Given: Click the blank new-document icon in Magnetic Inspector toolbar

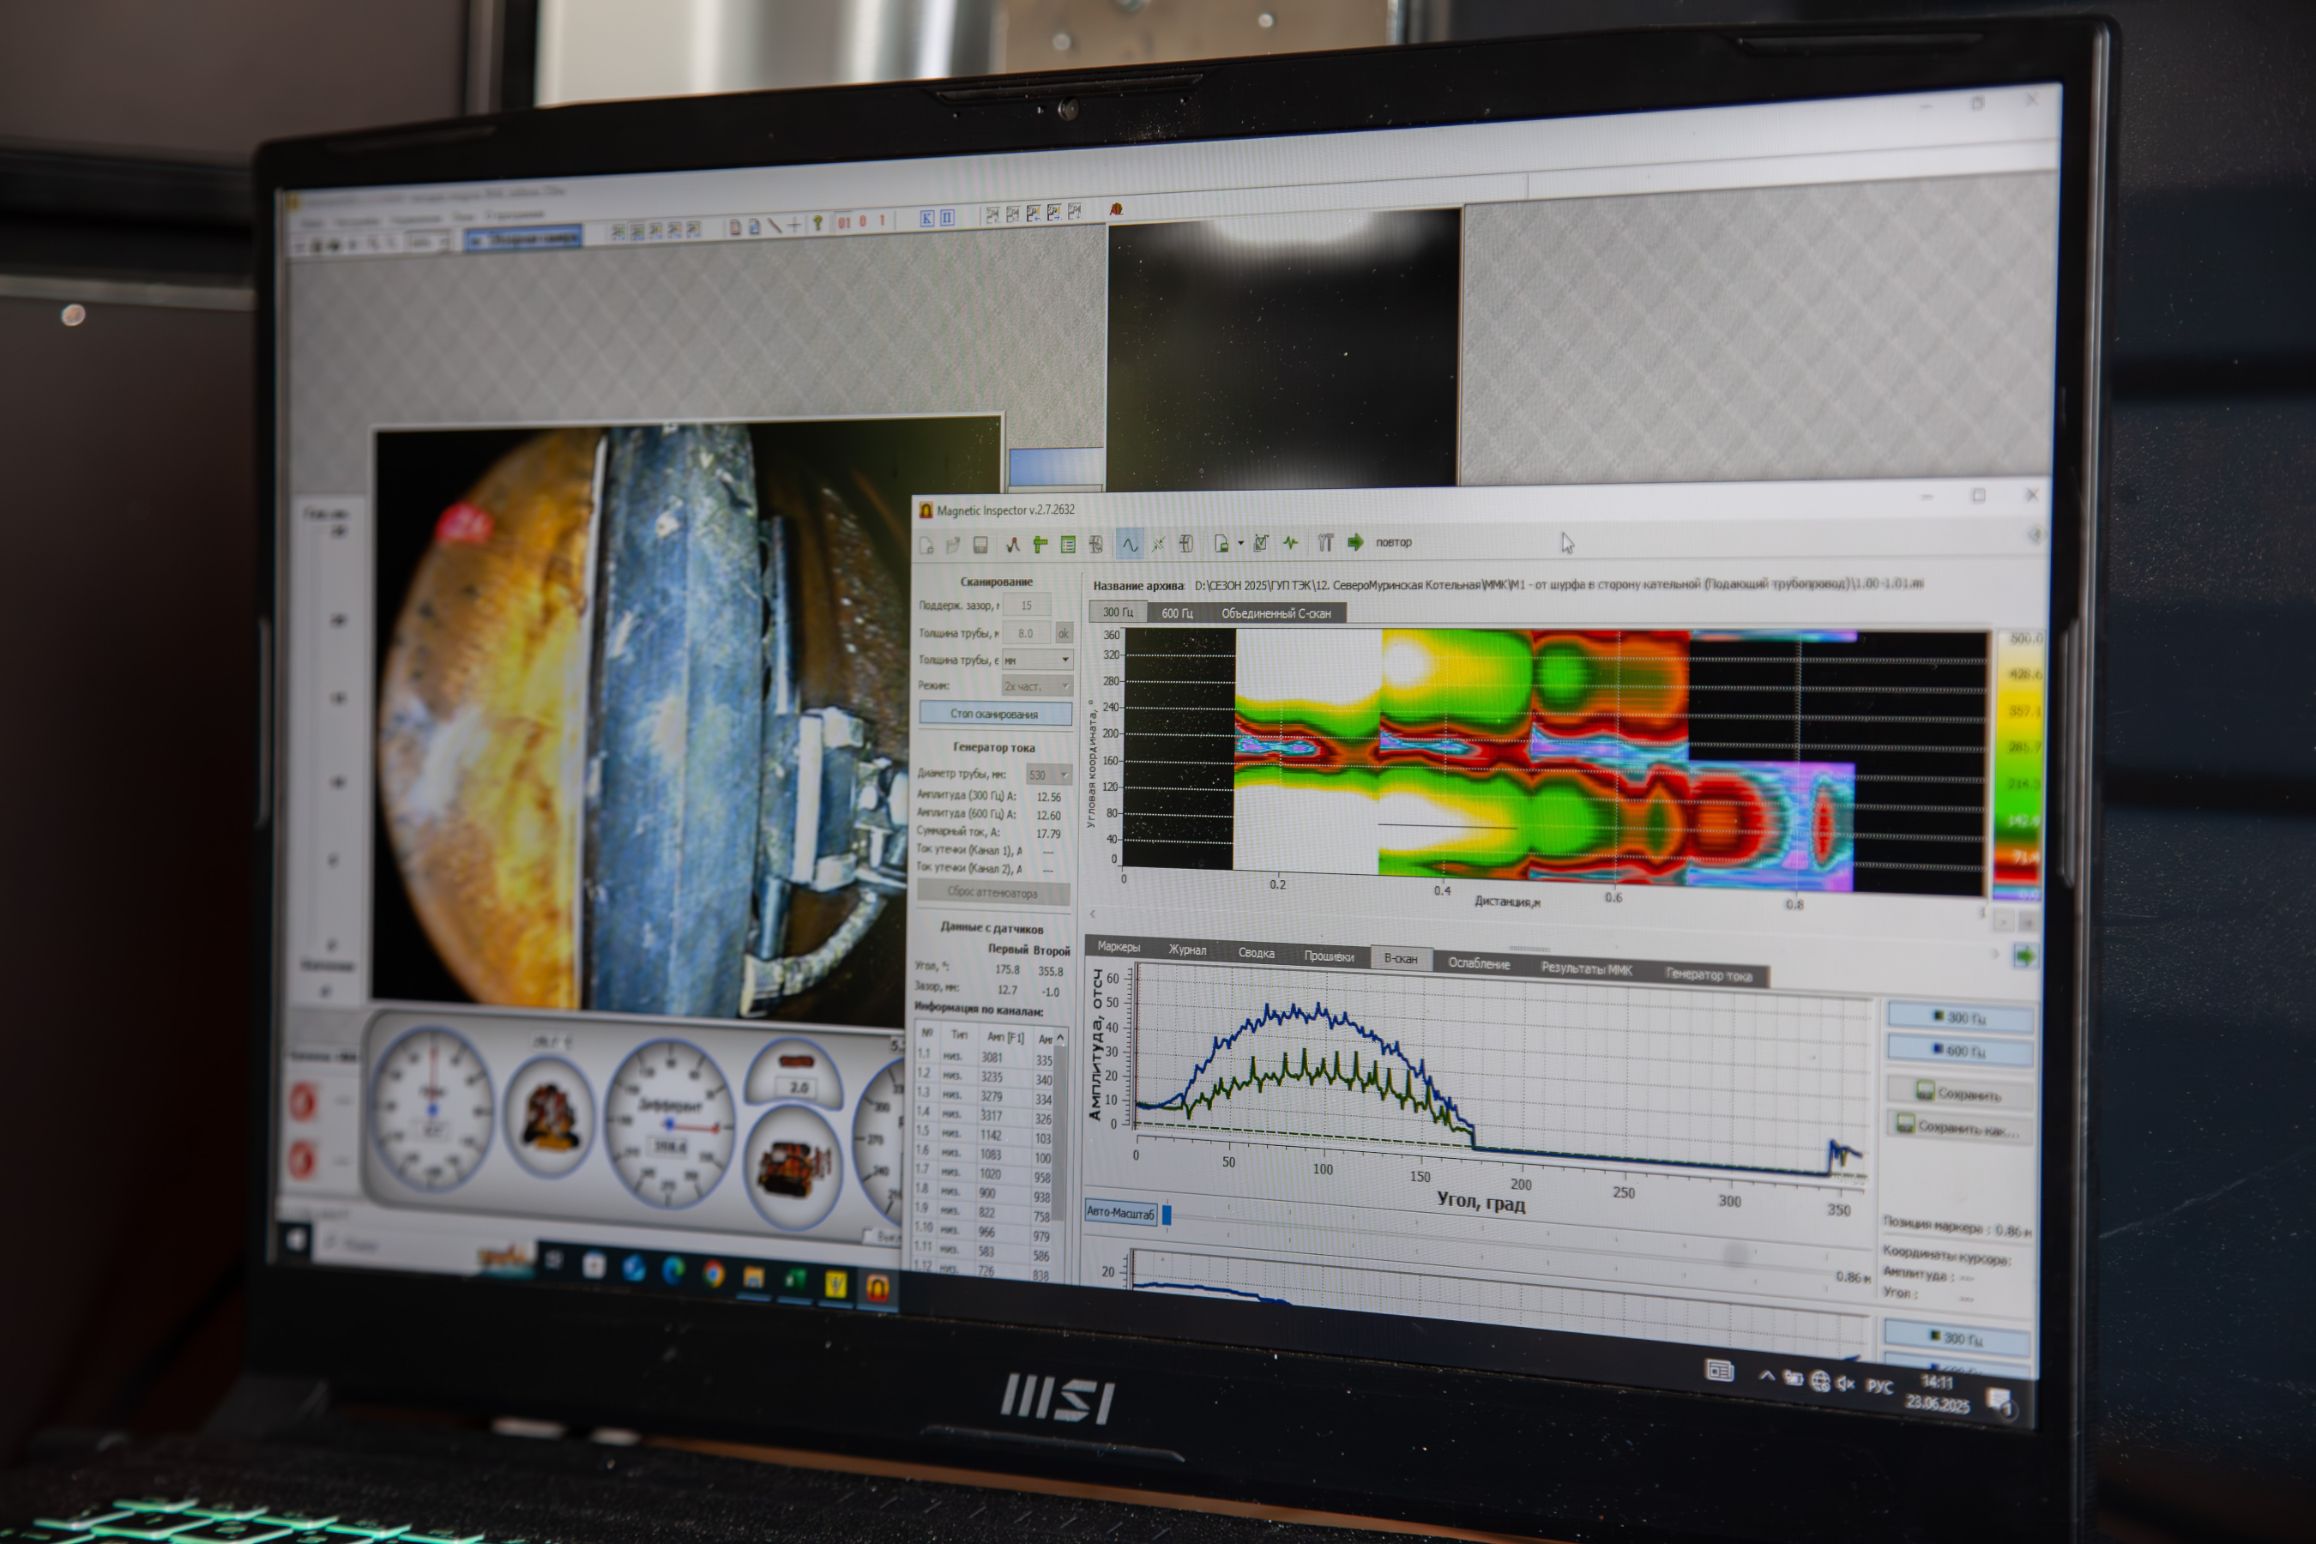Looking at the screenshot, I should [926, 545].
